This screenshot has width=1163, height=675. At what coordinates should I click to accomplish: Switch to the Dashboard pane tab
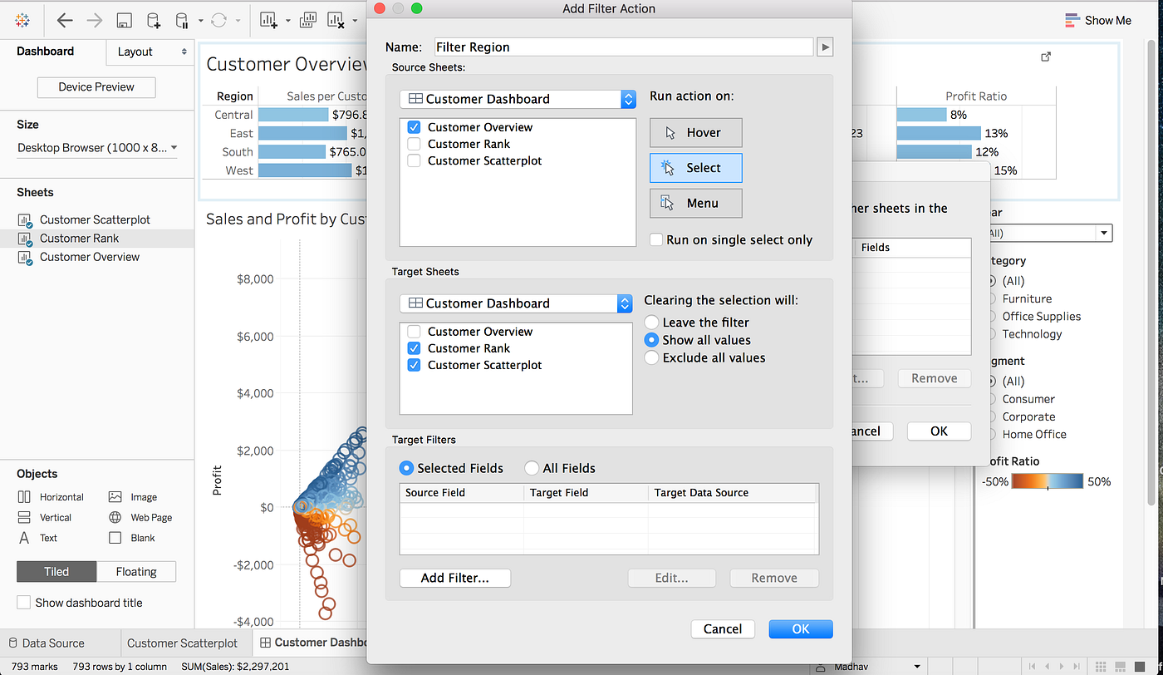(46, 51)
